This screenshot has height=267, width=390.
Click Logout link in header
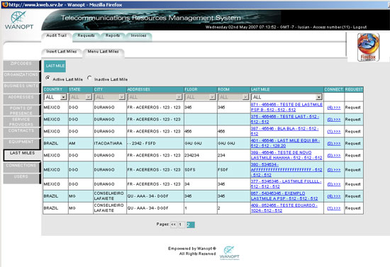point(360,27)
